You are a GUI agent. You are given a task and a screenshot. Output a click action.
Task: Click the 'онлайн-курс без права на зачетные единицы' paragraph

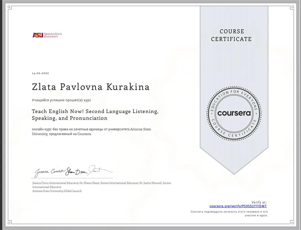[x=92, y=131]
